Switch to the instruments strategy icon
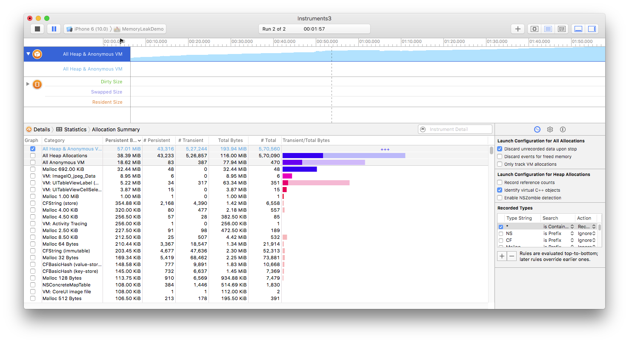The width and height of the screenshot is (629, 343). coord(548,29)
